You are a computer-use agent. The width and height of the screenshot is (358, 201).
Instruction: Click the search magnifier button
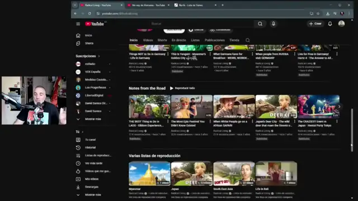coord(260,23)
